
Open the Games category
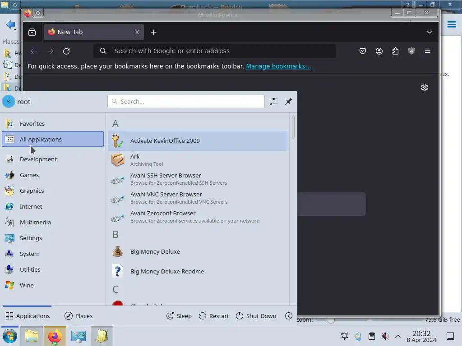pos(53,175)
